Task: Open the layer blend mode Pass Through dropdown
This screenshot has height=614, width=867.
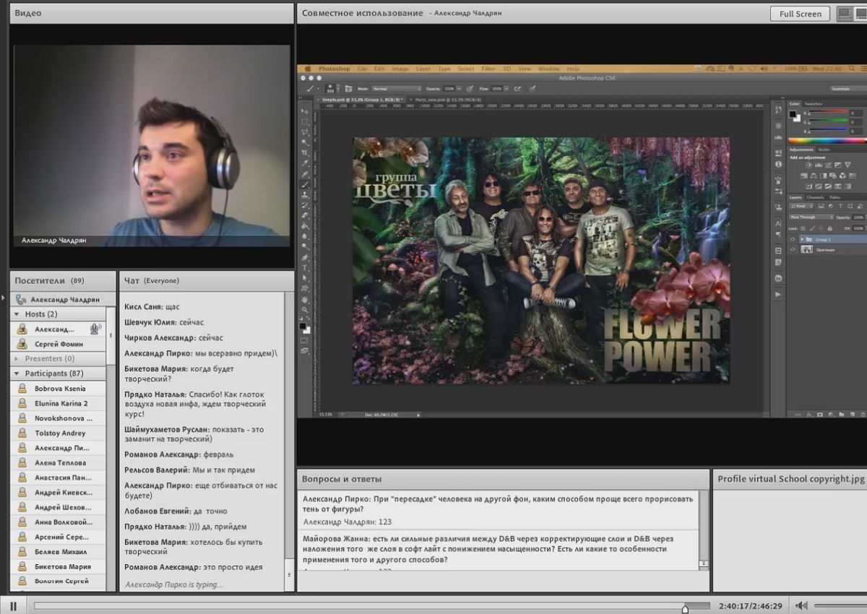Action: 811,217
